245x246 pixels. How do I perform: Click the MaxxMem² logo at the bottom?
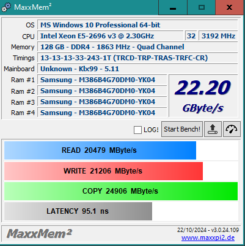coord(39,234)
